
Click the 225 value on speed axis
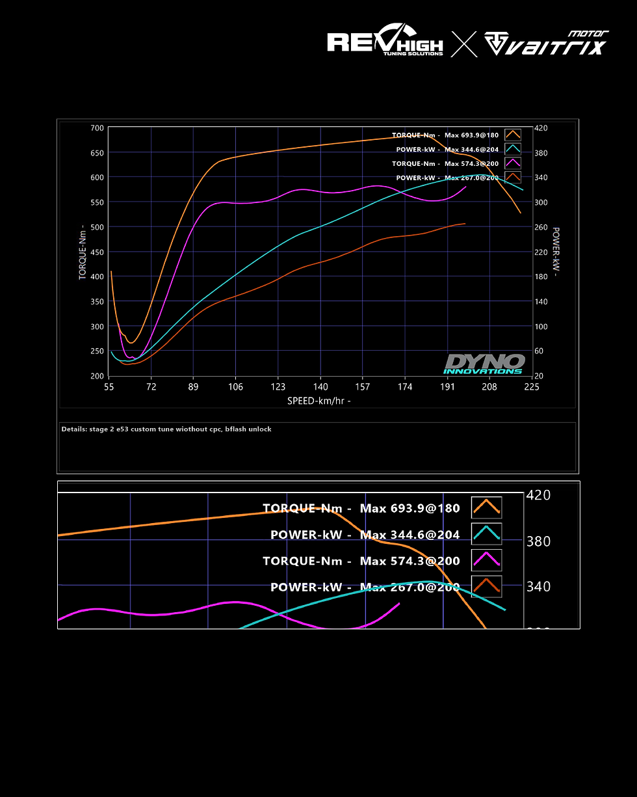pos(532,386)
